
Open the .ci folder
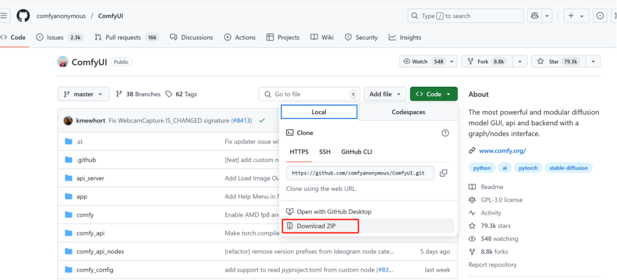point(79,141)
